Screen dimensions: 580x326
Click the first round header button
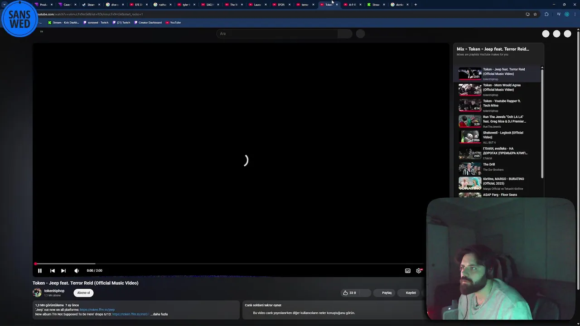pos(546,34)
